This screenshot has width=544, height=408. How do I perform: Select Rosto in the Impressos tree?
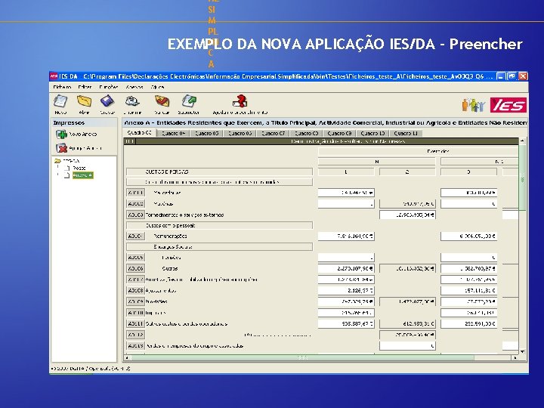[x=79, y=168]
